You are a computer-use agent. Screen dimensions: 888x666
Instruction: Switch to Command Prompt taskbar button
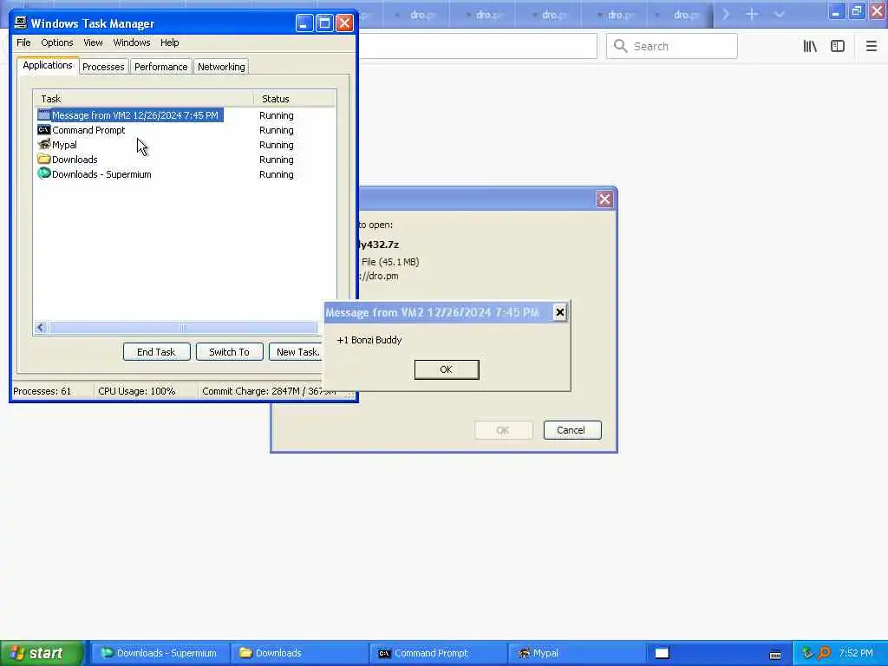tap(438, 653)
